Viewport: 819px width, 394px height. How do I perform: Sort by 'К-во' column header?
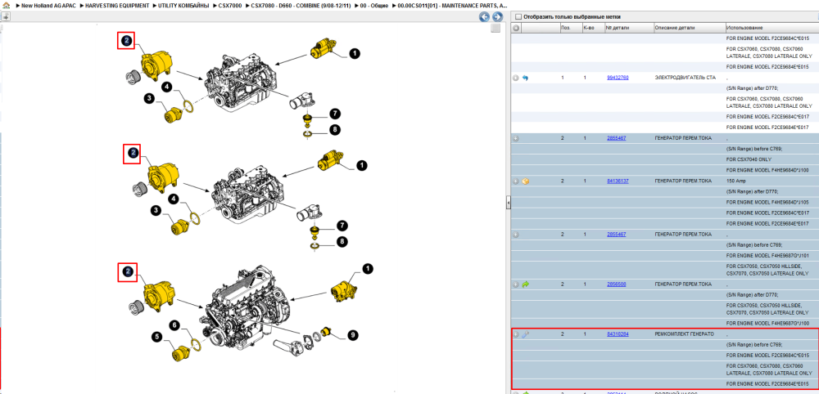click(x=593, y=28)
